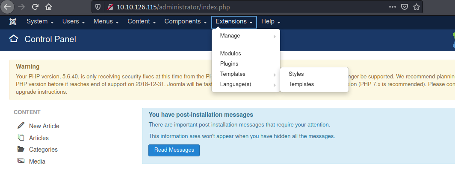
Task: Click the Read Messages button
Action: point(174,150)
